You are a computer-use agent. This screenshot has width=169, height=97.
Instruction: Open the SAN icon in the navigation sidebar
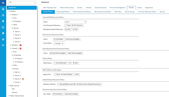pos(3,21)
